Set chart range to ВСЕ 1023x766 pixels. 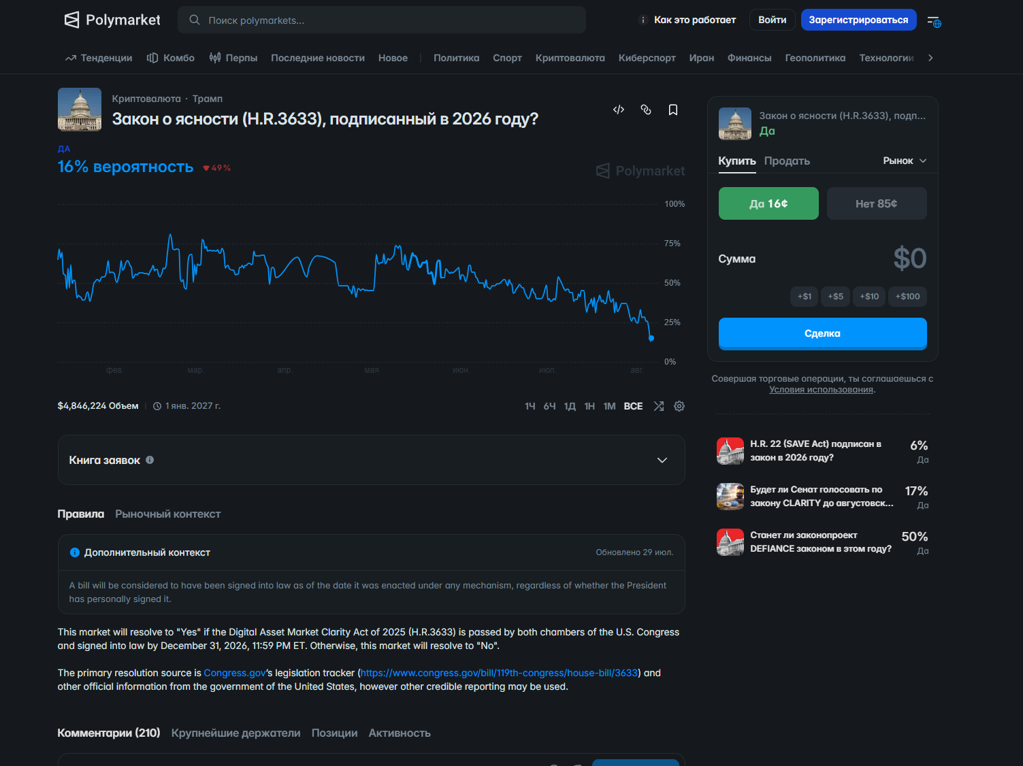pos(634,406)
